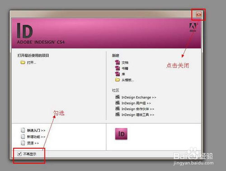The height and width of the screenshot is (171, 226).
Task: Click the page icon beside 新增功能
Action: point(23,136)
